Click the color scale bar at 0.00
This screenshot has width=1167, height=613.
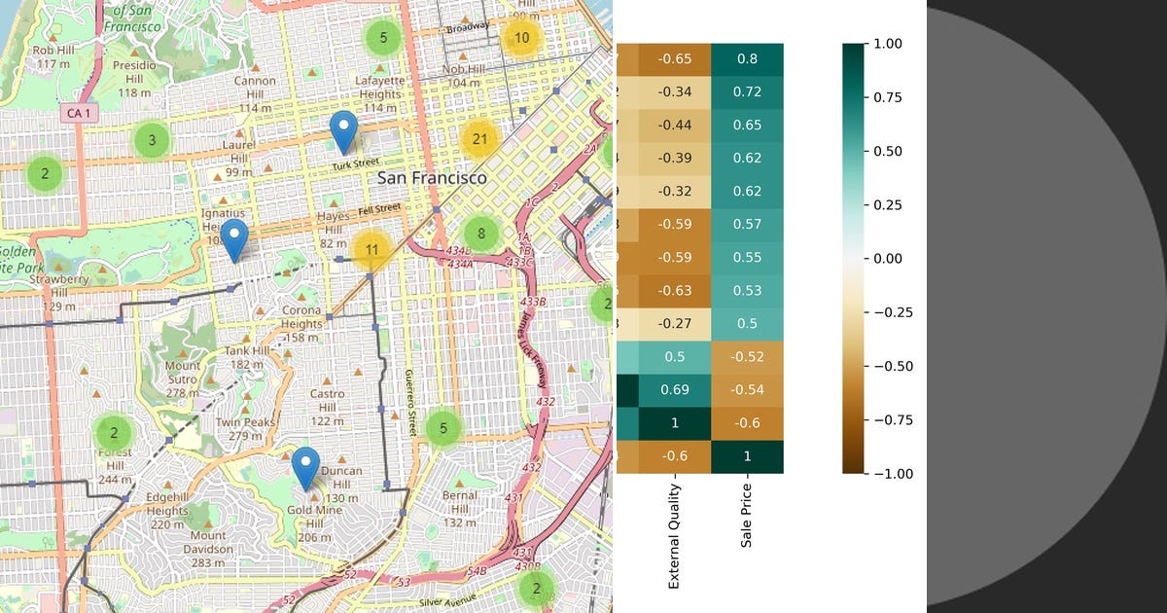(x=852, y=259)
